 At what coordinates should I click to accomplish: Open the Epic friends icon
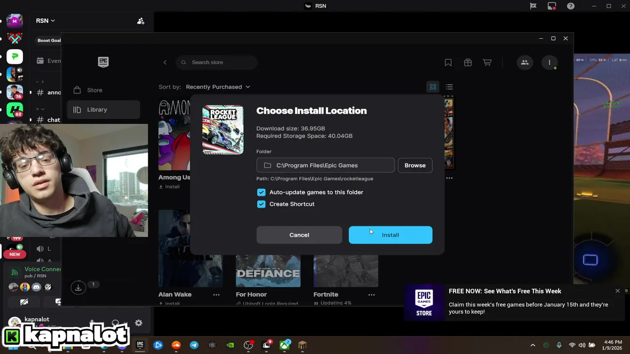point(525,62)
